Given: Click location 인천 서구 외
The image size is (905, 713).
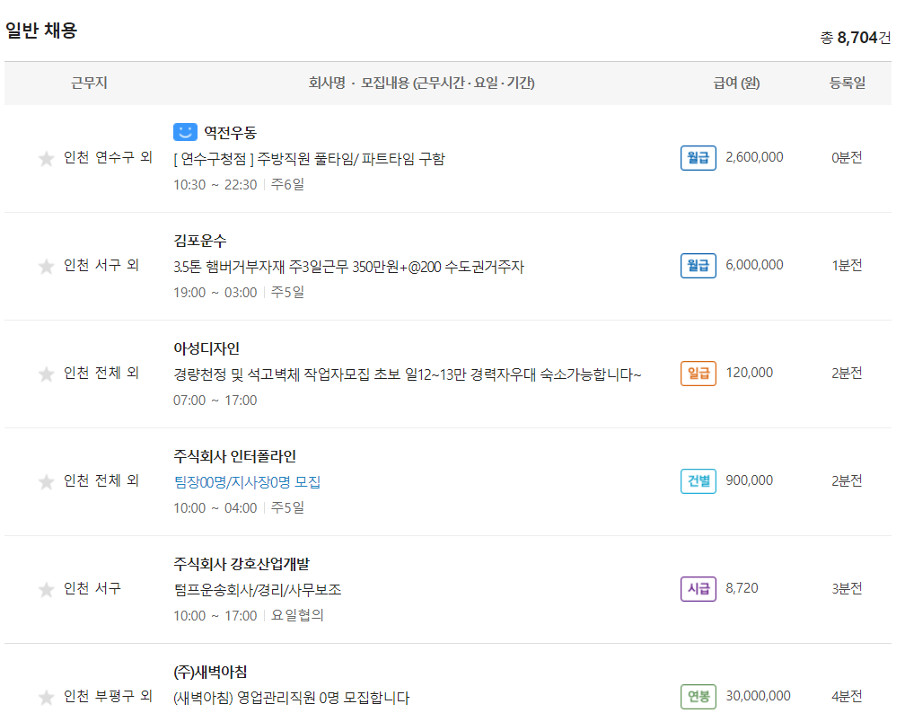Looking at the screenshot, I should (101, 265).
